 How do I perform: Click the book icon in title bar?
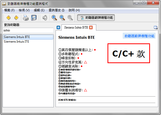point(4,4)
